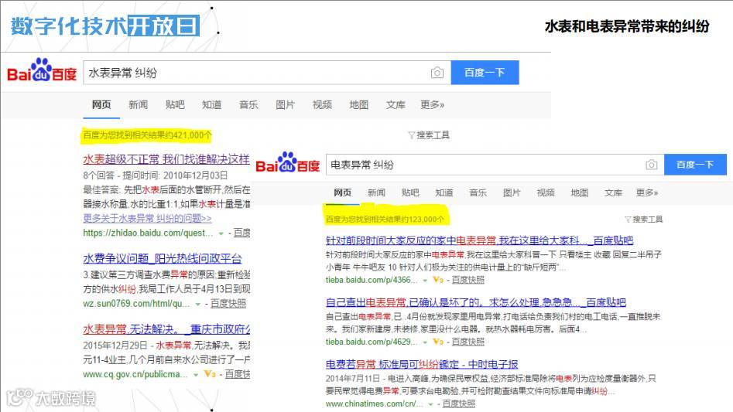Select the 网页 tab in the electric meter search
The height and width of the screenshot is (412, 733).
click(343, 192)
